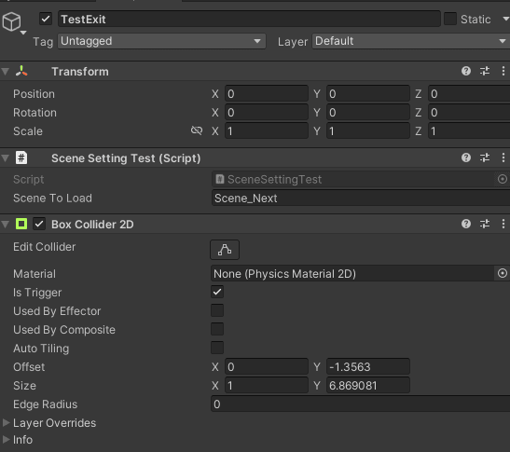Click the Position X field

click(267, 93)
